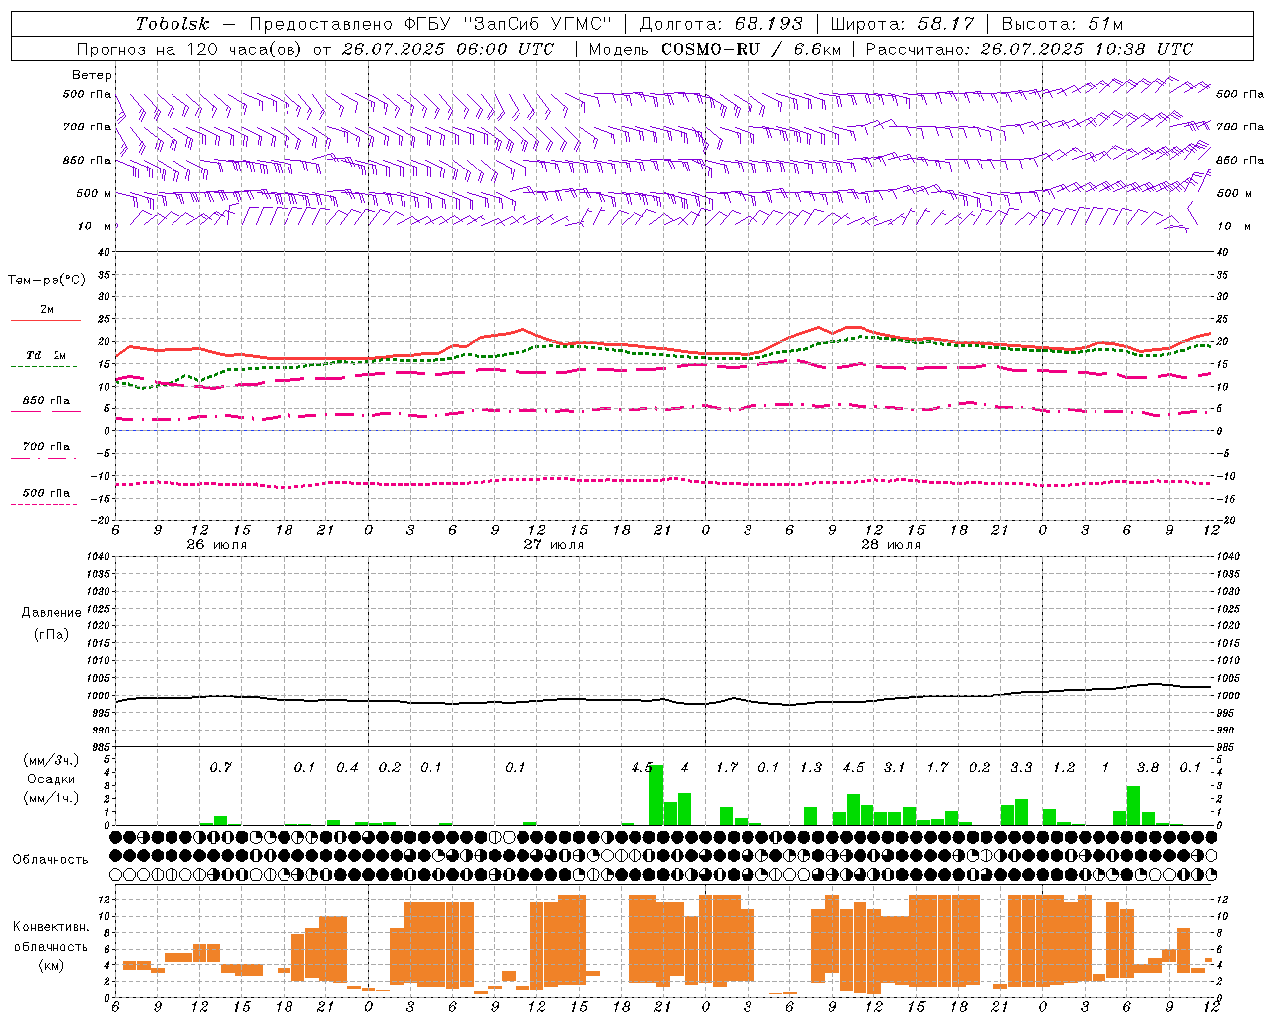1269x1015 pixels.
Task: Click the forecast start 26.07.2025 06:00 UTC
Action: click(447, 49)
